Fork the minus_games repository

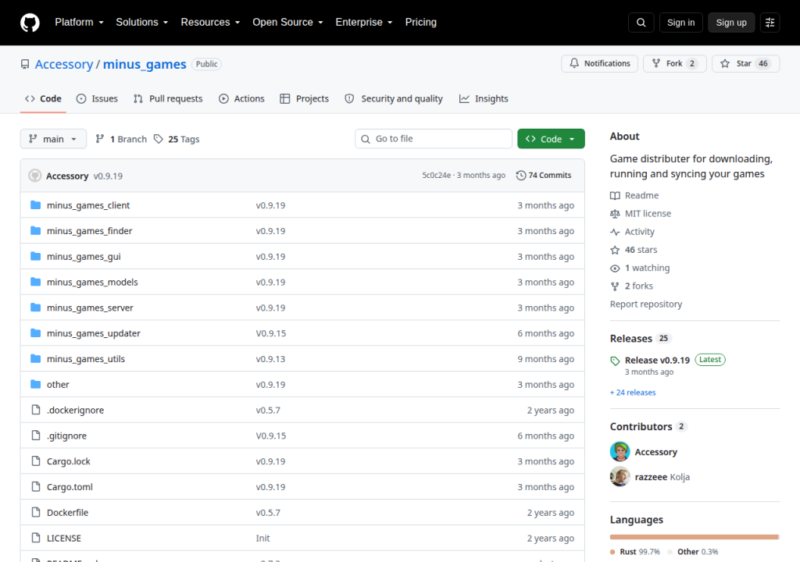click(x=674, y=64)
